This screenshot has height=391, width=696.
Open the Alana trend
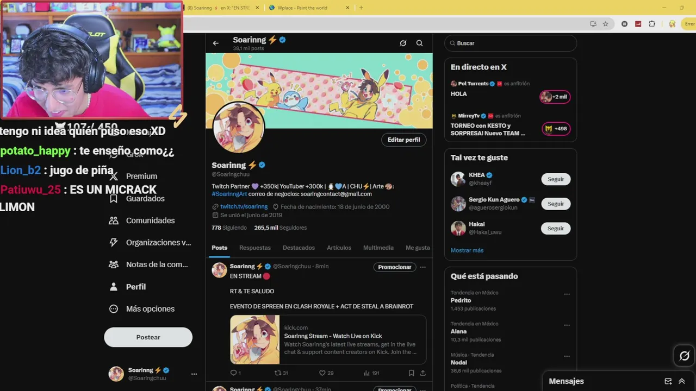coord(458,331)
